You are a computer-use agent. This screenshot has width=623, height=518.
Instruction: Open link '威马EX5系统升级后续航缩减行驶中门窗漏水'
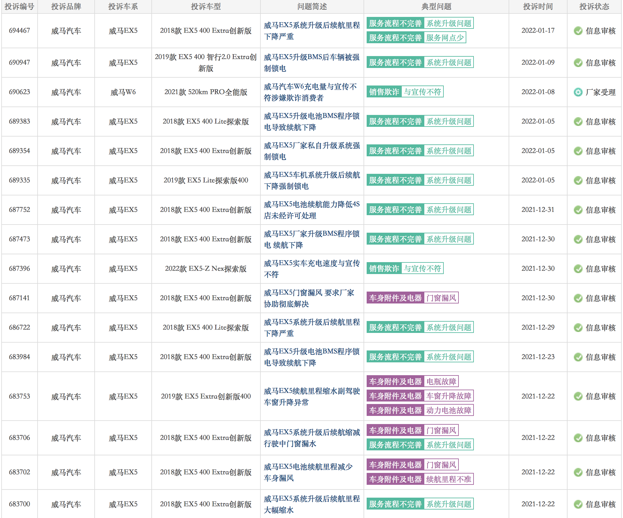[x=312, y=438]
